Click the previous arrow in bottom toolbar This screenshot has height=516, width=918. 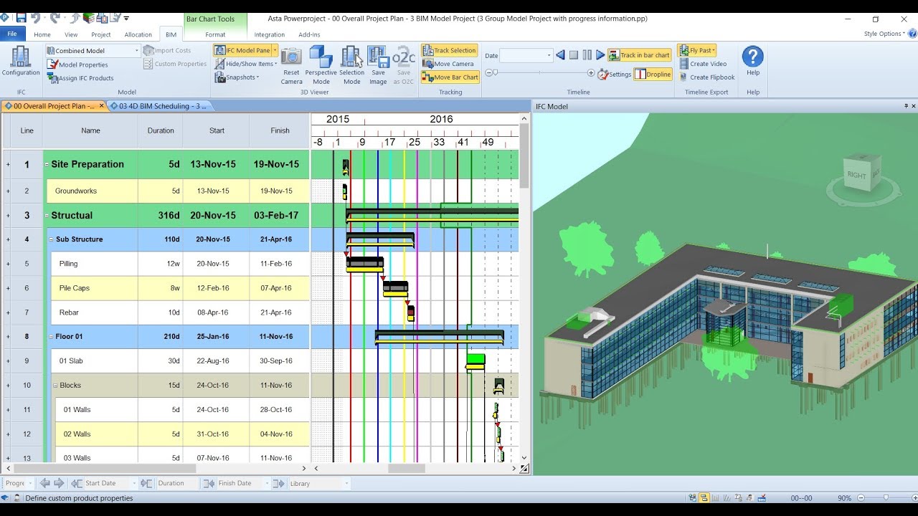(x=45, y=483)
